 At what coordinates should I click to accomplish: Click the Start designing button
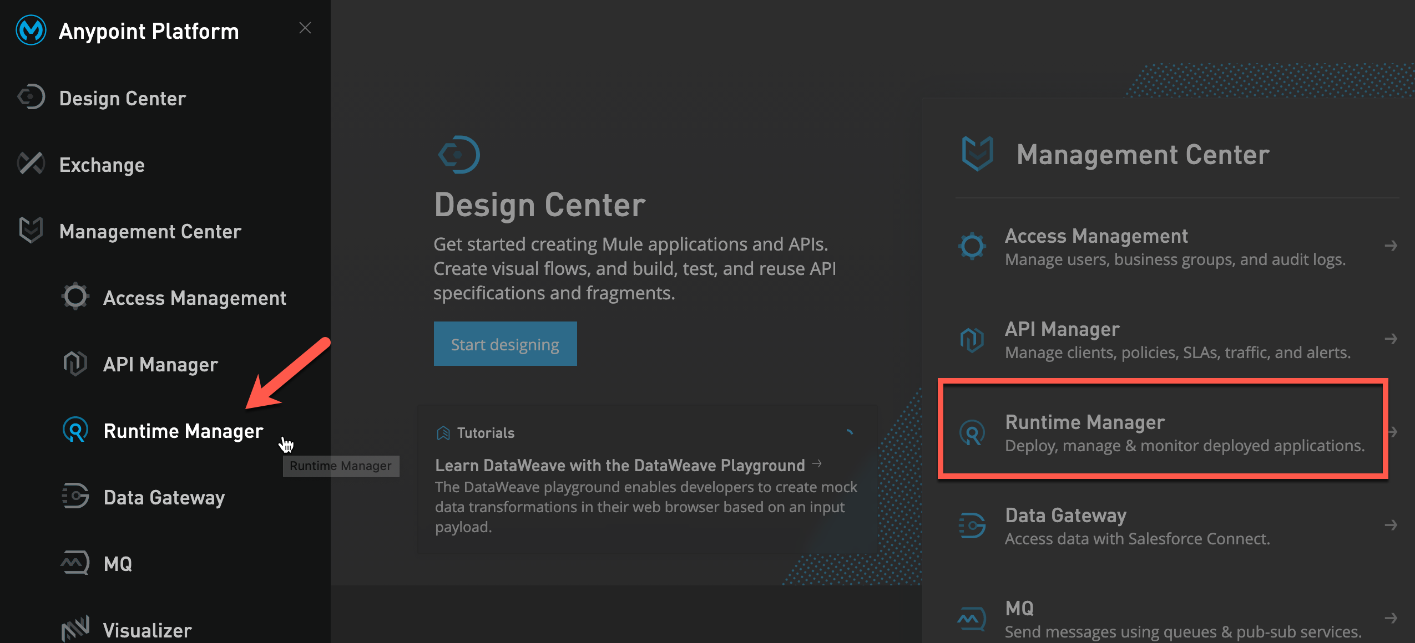tap(505, 344)
